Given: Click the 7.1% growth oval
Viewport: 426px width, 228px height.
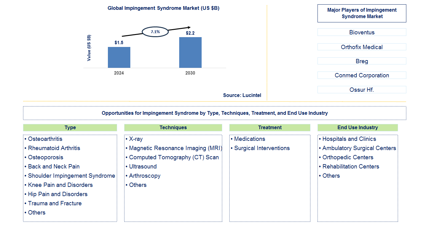Looking at the screenshot, I should click(x=155, y=32).
